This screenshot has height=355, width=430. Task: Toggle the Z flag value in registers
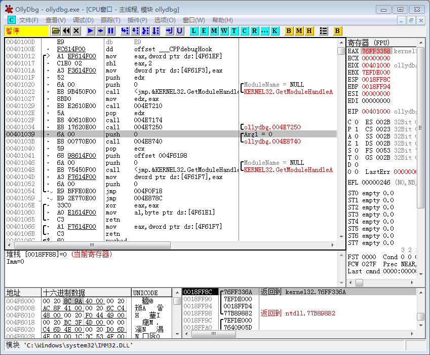(x=357, y=144)
